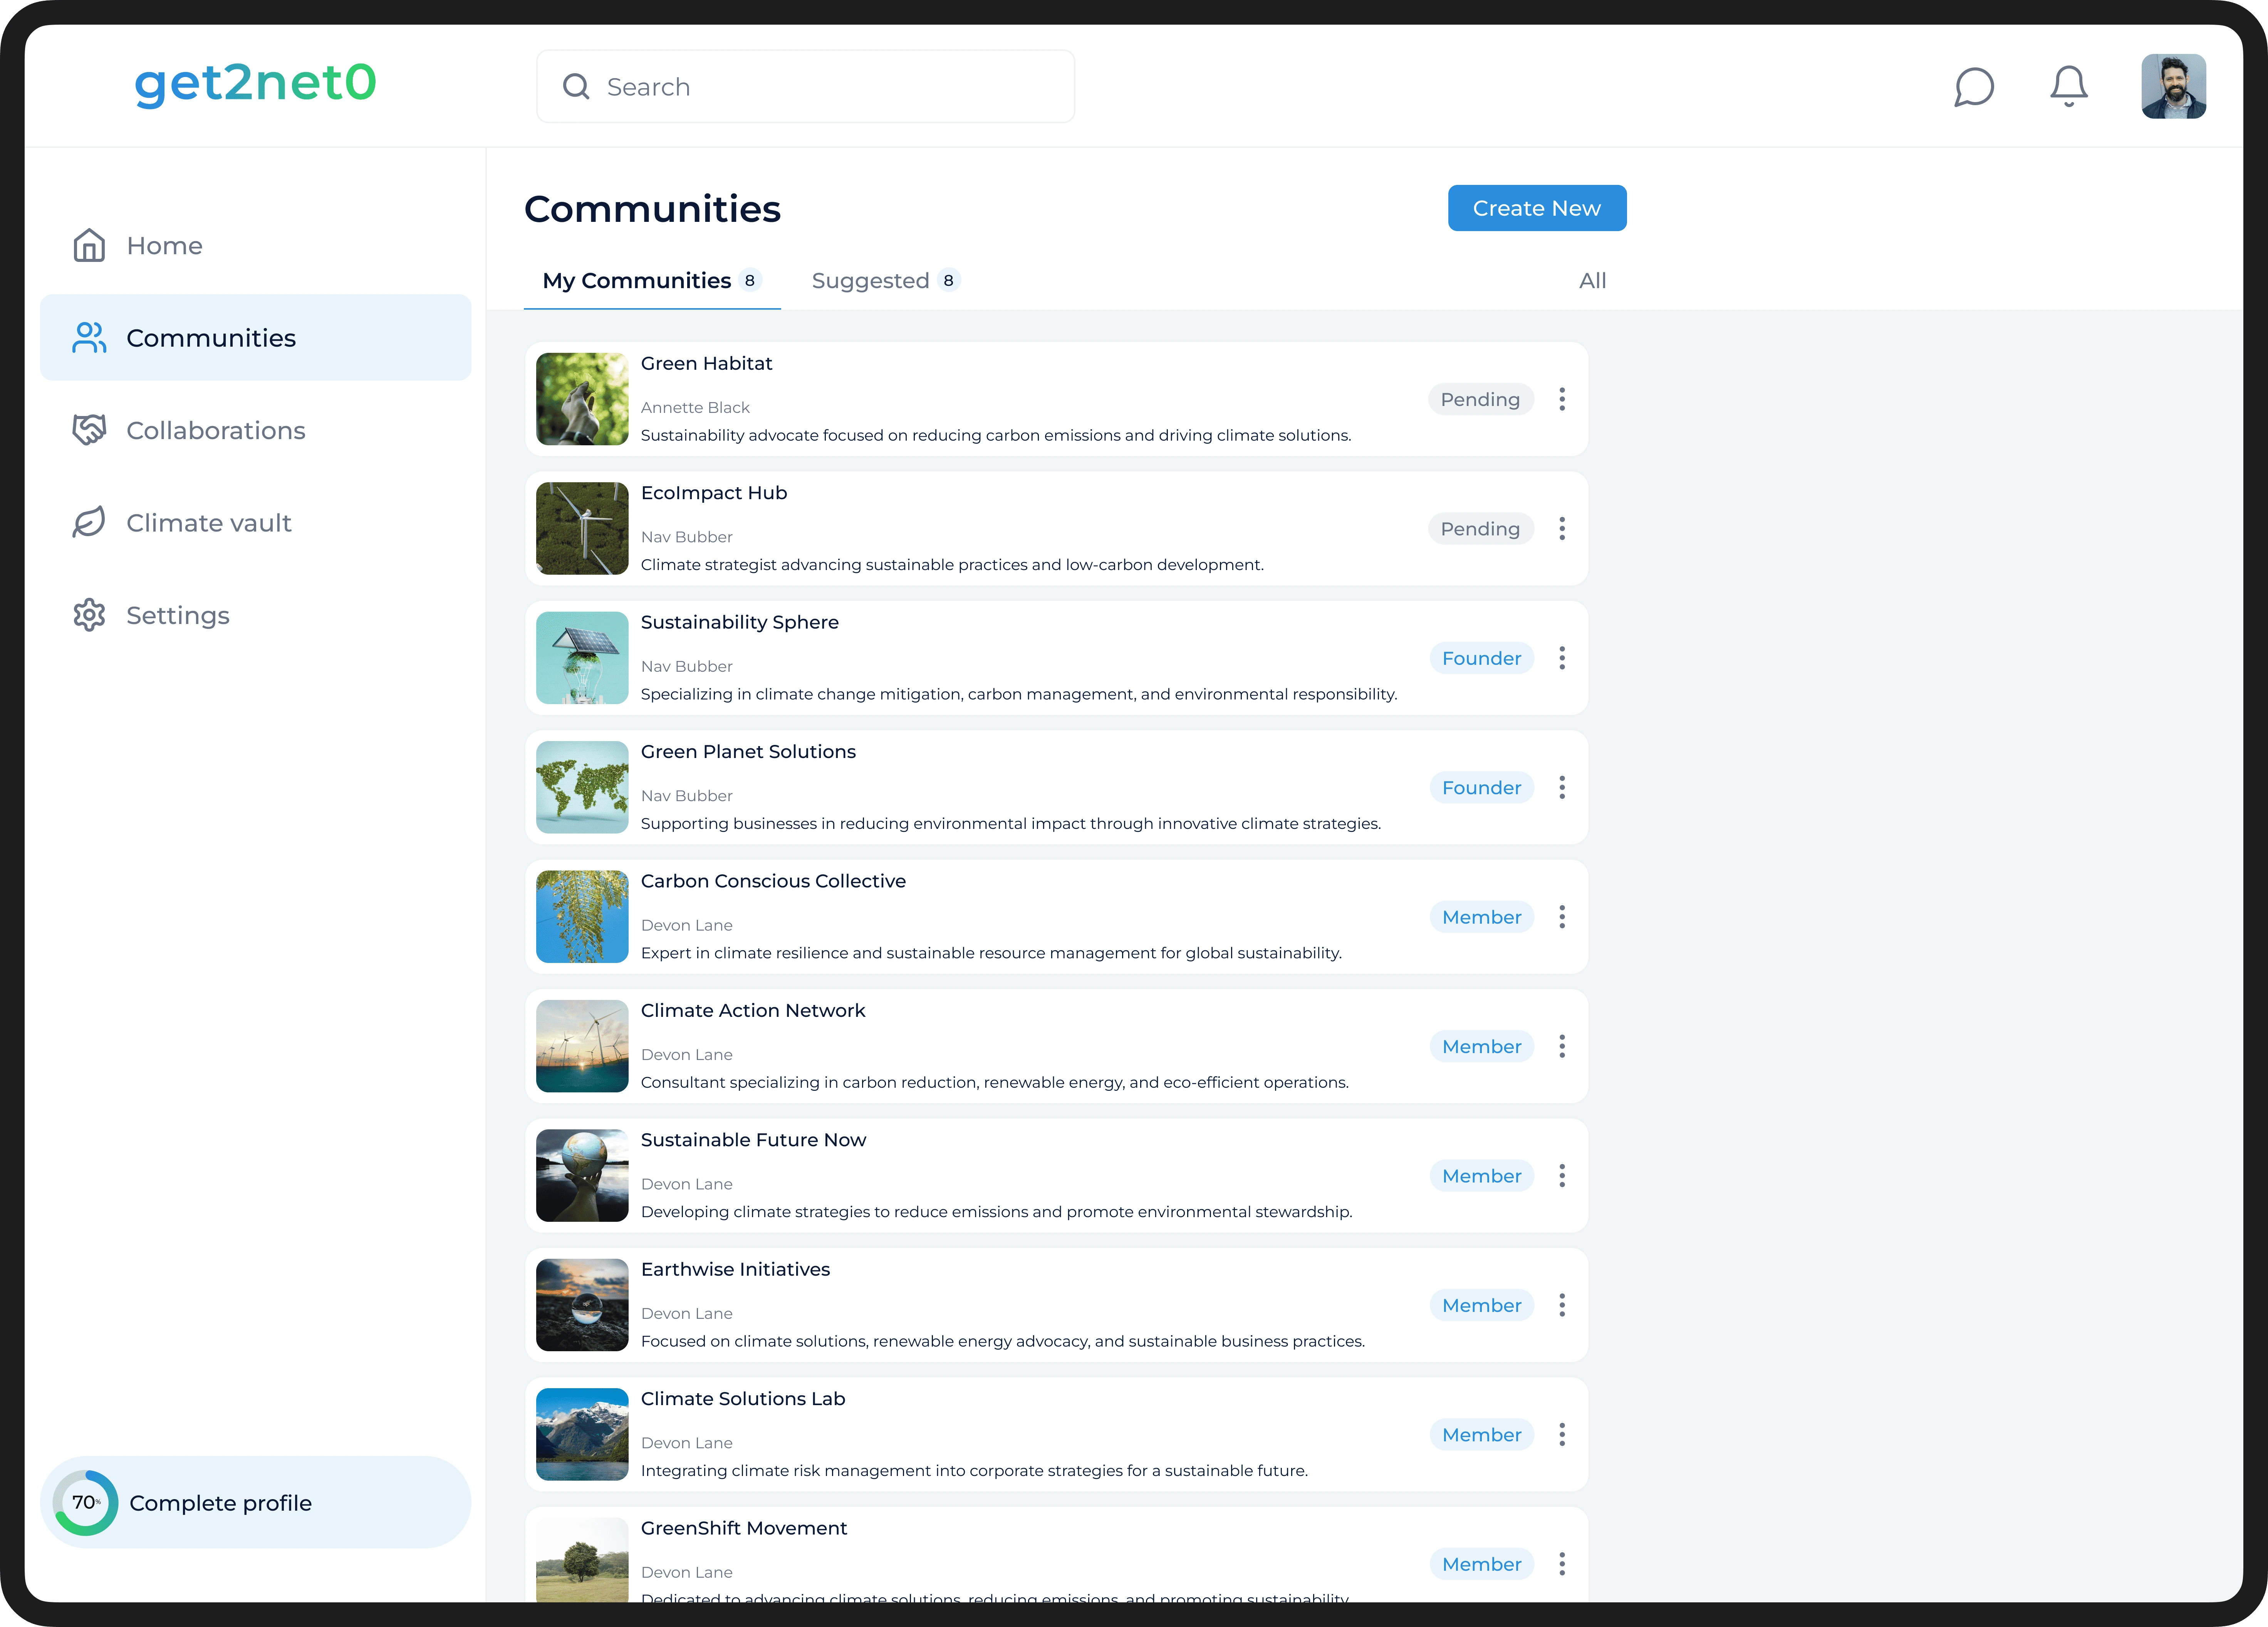
Task: Open the Sustainability Sphere solar panel thumbnail
Action: point(582,658)
